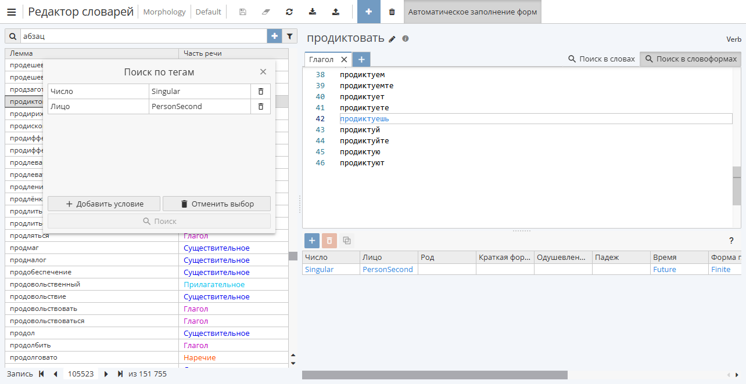Select the word form продиктуем

(x=362, y=75)
